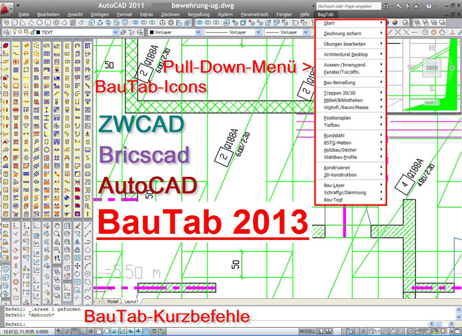462x336 pixels.
Task: Activate the Pan hand tool
Action: pos(57,226)
